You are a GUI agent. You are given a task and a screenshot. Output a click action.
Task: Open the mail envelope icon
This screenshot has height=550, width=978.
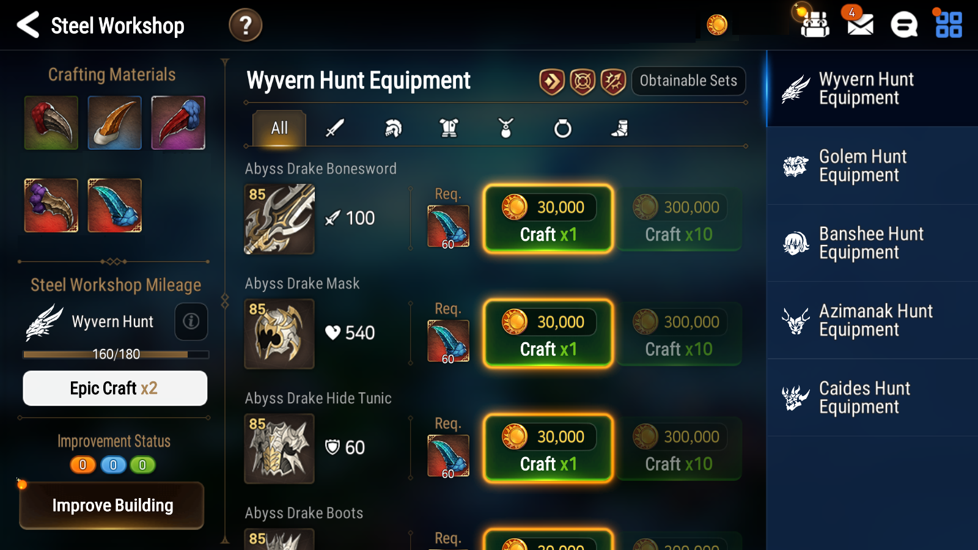pos(860,25)
